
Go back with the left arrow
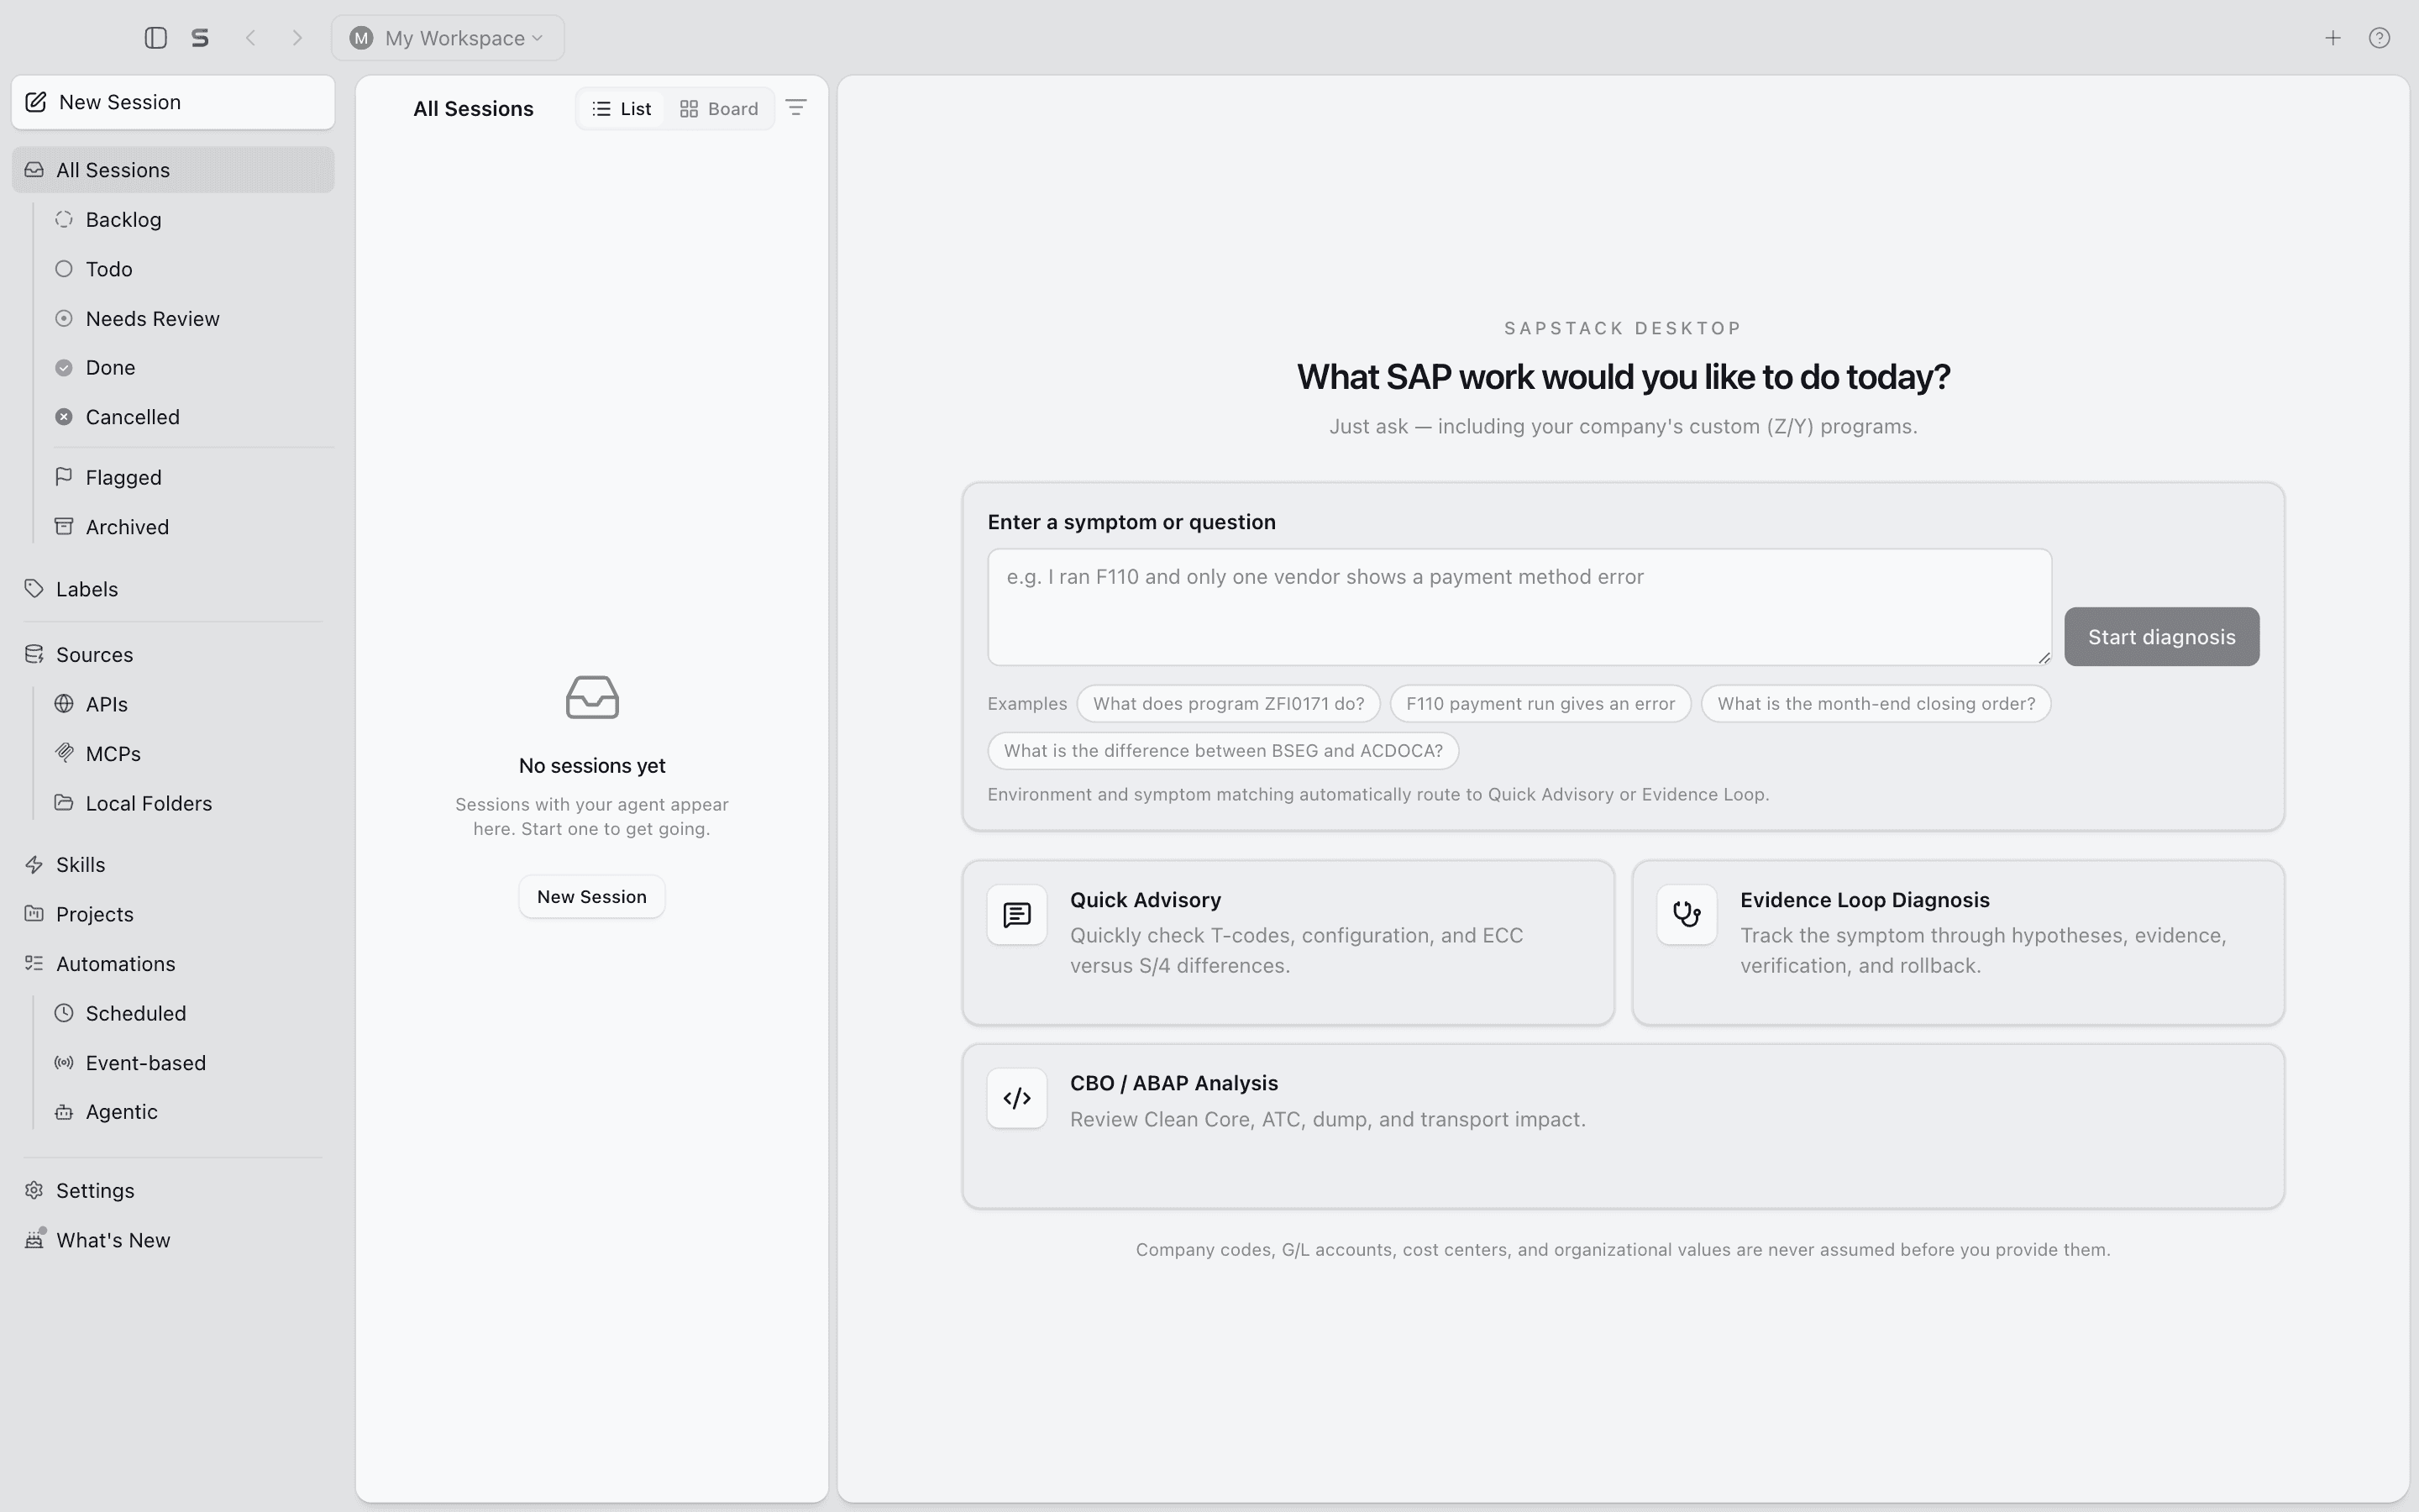pyautogui.click(x=251, y=38)
